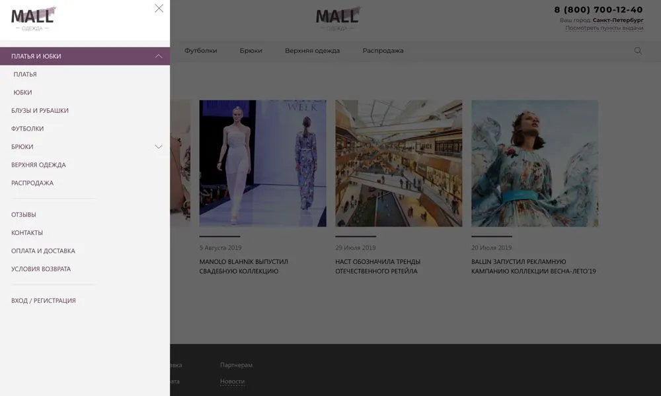
Task: Close the sidebar menu with the X
Action: click(x=159, y=8)
